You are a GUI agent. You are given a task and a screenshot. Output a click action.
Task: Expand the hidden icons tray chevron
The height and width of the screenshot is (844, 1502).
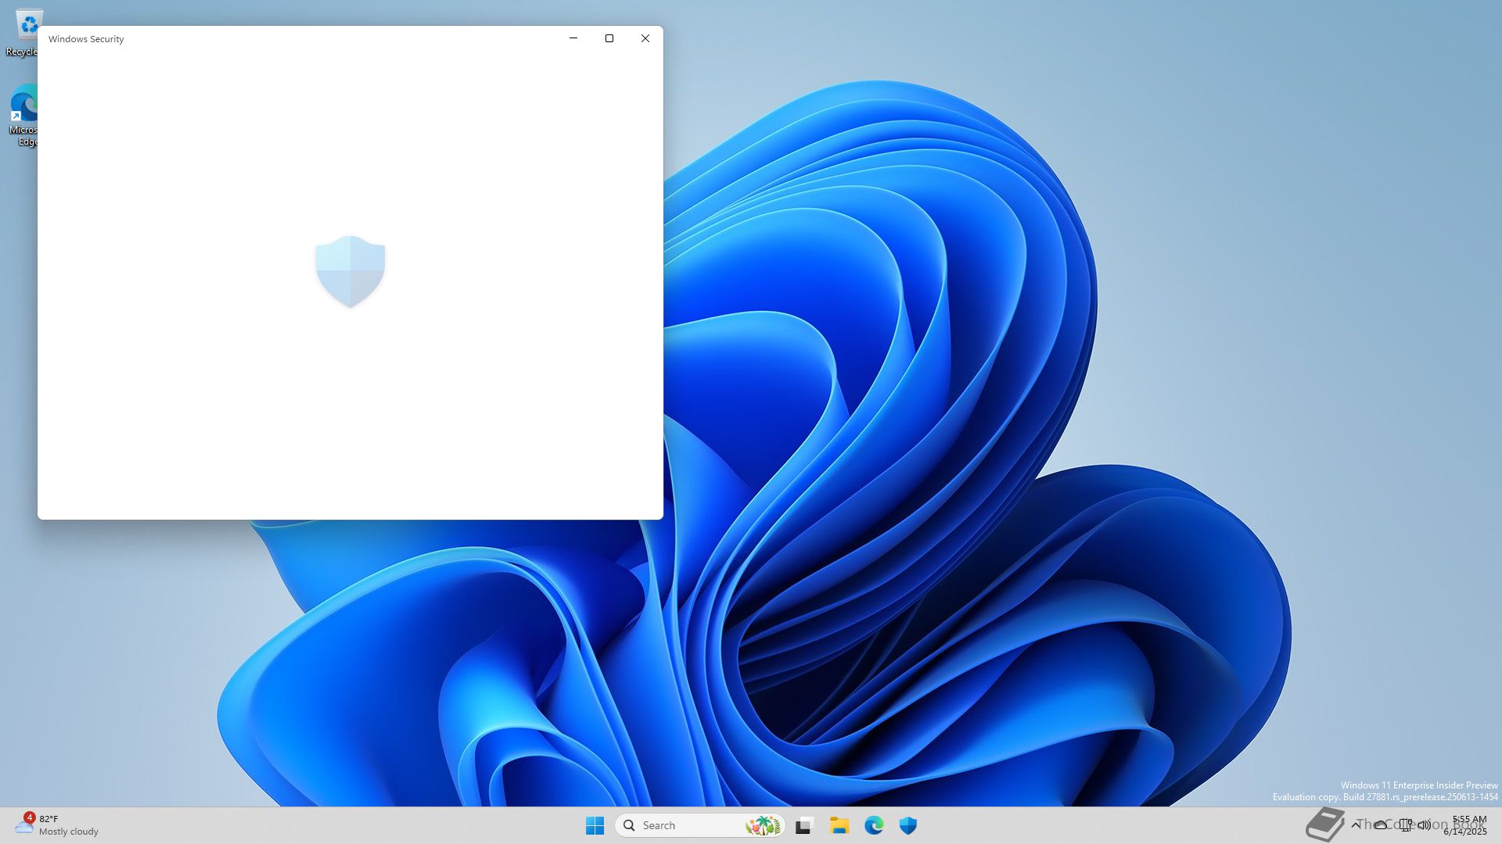pyautogui.click(x=1356, y=824)
